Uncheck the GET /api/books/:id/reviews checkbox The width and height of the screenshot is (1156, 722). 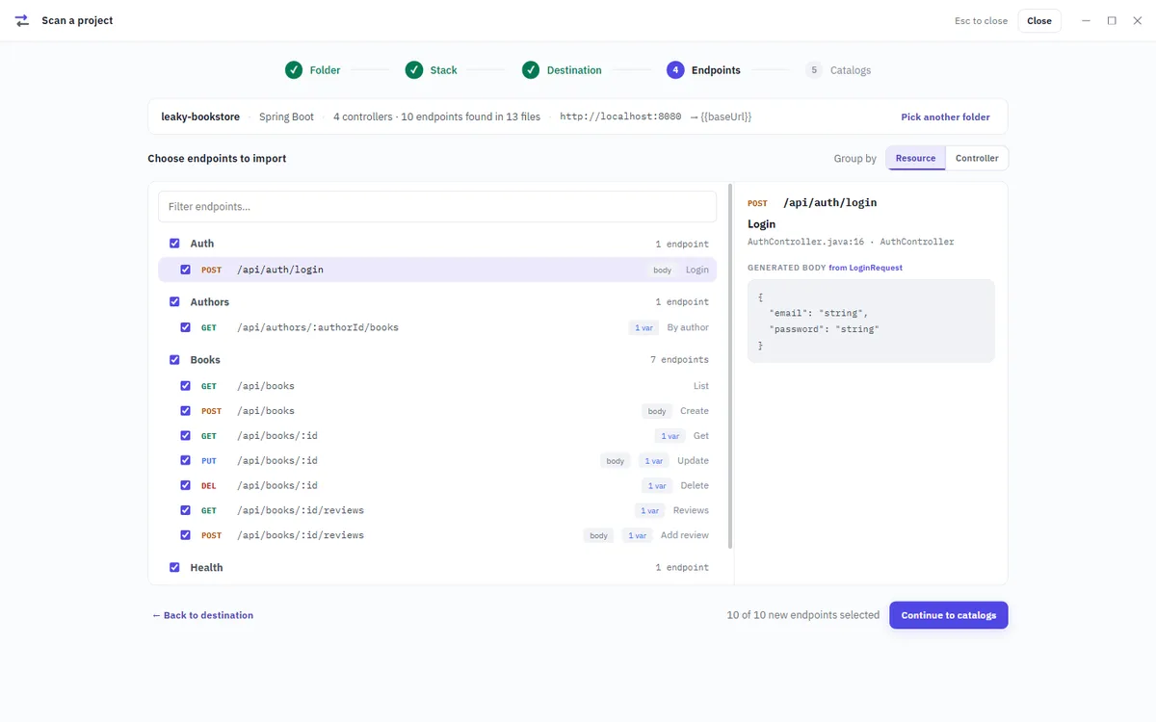[x=186, y=510]
